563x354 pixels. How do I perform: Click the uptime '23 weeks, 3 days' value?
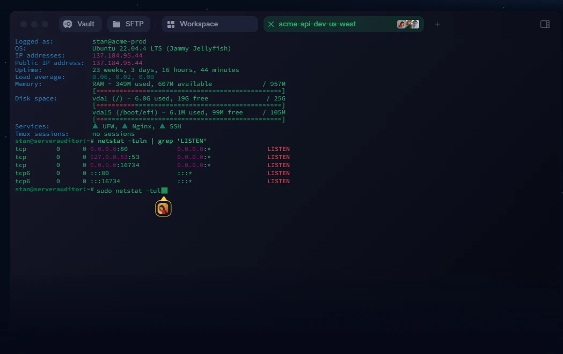[165, 70]
